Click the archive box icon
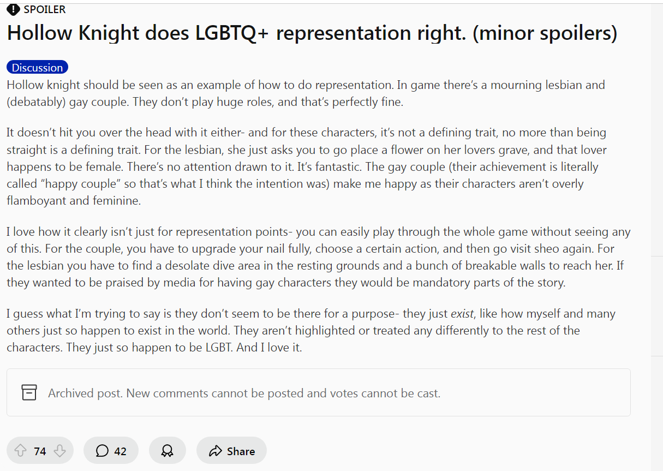The image size is (663, 471). (x=29, y=392)
